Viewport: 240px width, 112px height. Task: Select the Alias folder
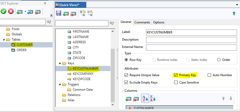point(71,100)
